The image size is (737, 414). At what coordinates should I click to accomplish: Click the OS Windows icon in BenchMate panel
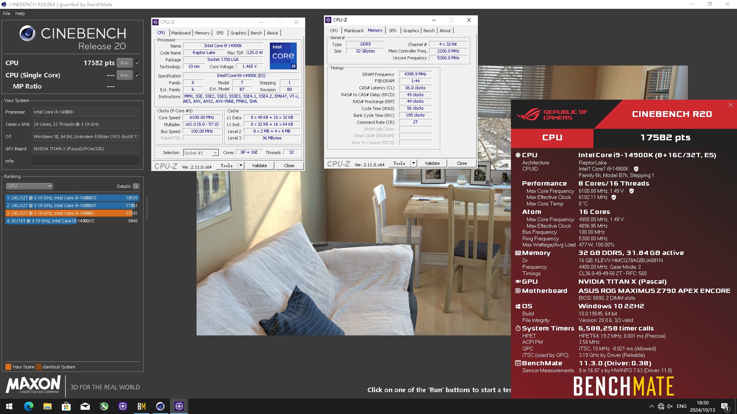[518, 306]
